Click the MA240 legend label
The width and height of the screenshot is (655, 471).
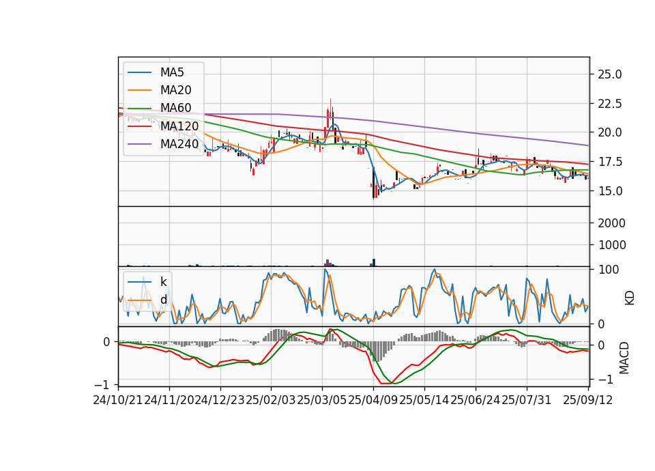point(179,144)
